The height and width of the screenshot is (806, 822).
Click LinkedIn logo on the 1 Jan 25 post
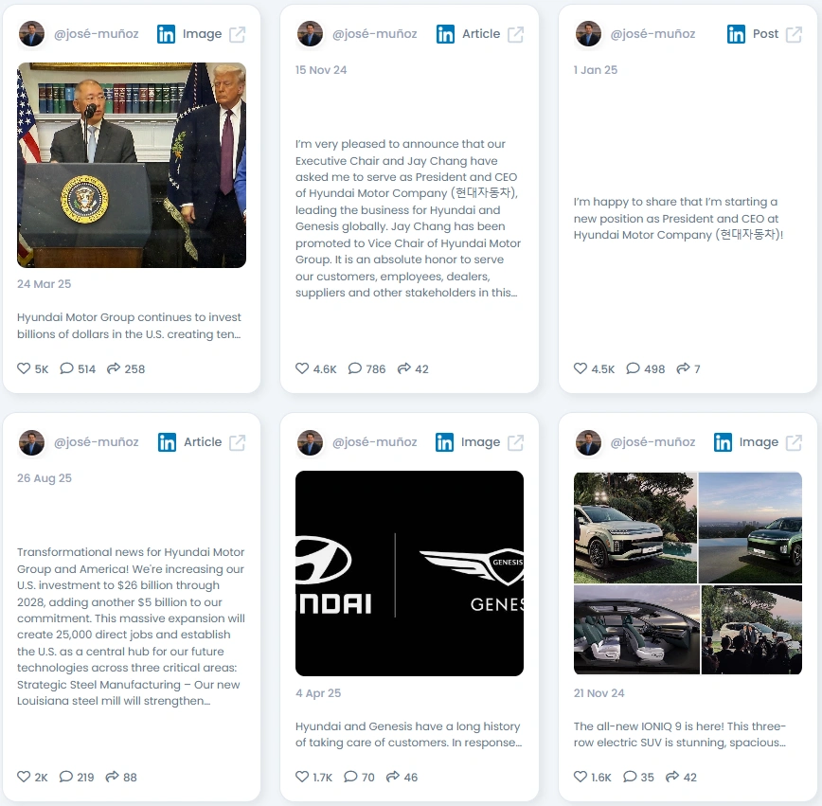coord(736,35)
